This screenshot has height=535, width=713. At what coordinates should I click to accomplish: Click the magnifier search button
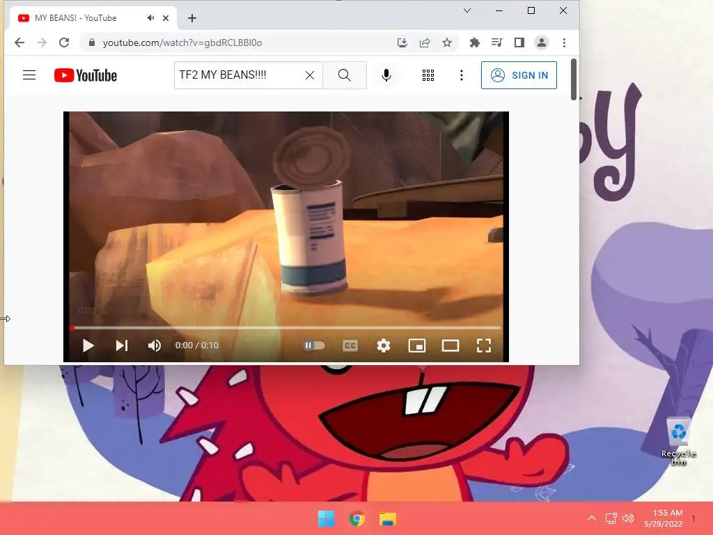(x=345, y=75)
